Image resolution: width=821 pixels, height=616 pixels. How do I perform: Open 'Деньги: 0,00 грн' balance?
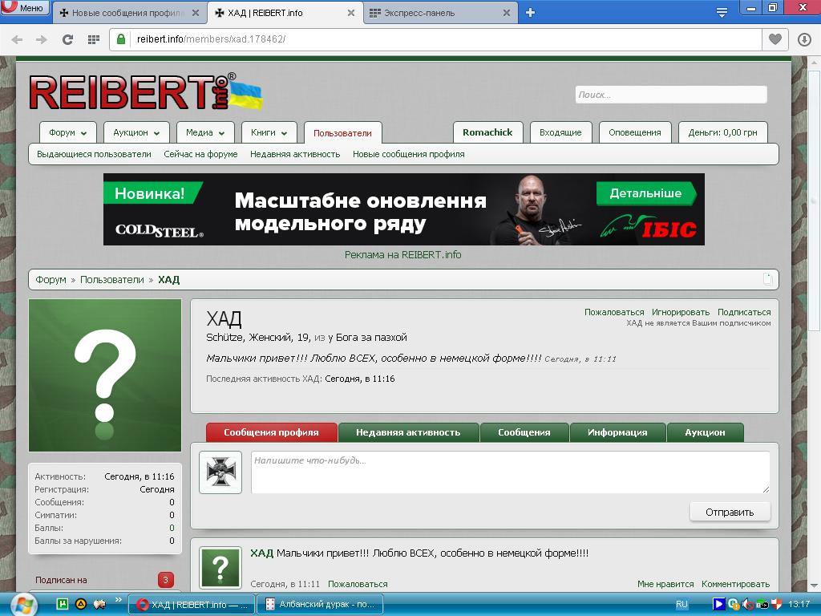click(722, 132)
